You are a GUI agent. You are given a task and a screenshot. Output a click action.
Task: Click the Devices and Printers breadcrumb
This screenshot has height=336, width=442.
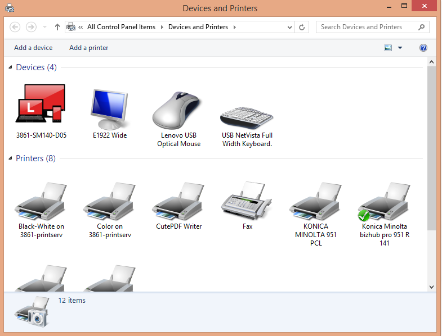[x=198, y=27]
